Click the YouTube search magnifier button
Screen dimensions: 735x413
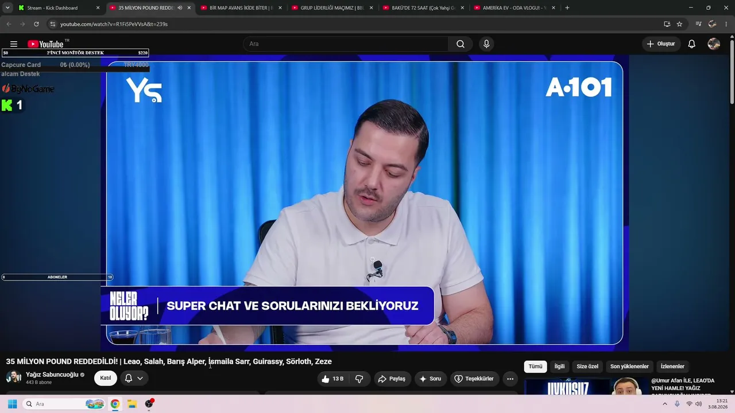[461, 44]
